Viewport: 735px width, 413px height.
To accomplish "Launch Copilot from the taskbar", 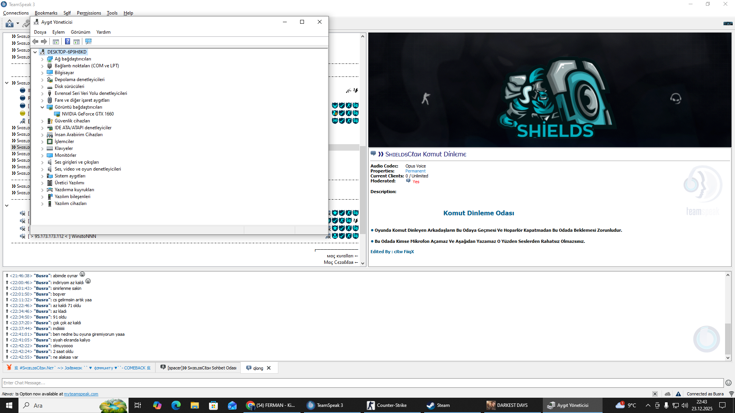I will coord(157,405).
